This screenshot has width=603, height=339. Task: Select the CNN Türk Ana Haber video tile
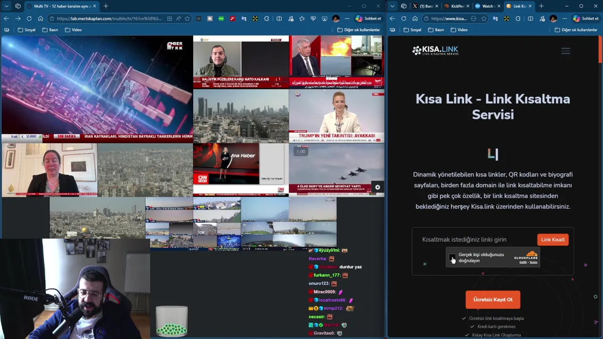[241, 169]
